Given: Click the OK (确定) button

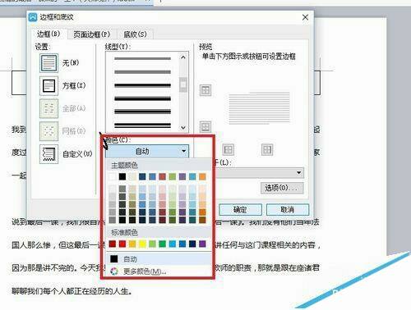Looking at the screenshot, I should (240, 210).
